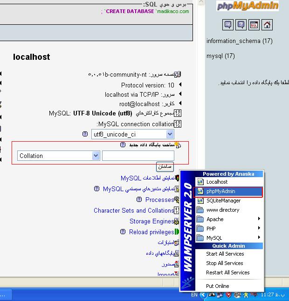Click folder icon beside PHP entry
The image size is (289, 301).
point(200,229)
